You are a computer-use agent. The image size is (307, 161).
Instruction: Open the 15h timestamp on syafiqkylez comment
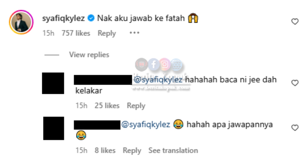(x=48, y=33)
